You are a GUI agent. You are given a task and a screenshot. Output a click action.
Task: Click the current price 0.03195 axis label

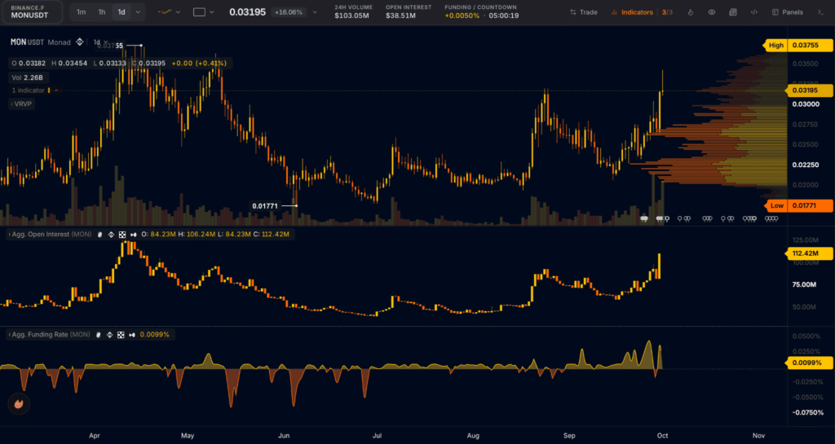[810, 90]
